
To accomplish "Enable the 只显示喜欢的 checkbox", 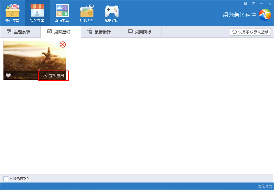I will [x=6, y=179].
